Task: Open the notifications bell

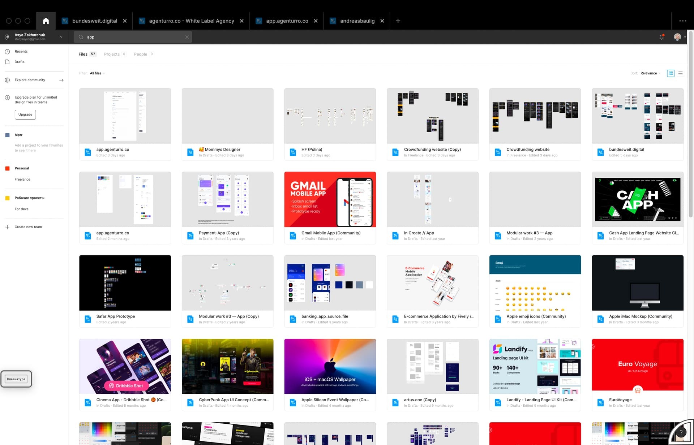Action: coord(661,37)
